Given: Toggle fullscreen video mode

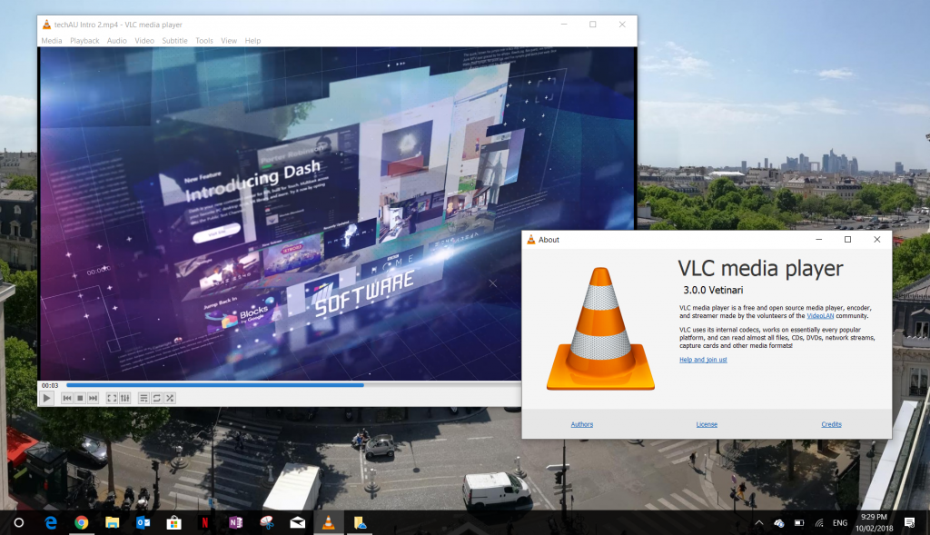Looking at the screenshot, I should (112, 398).
